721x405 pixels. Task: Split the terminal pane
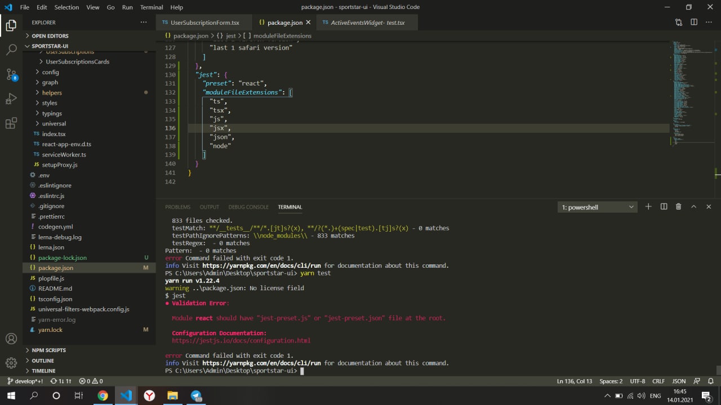(x=664, y=207)
